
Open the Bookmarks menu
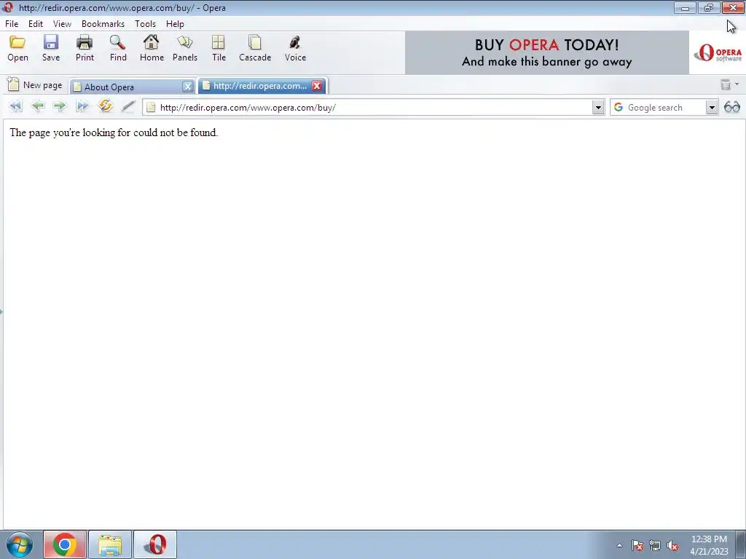[x=103, y=24]
